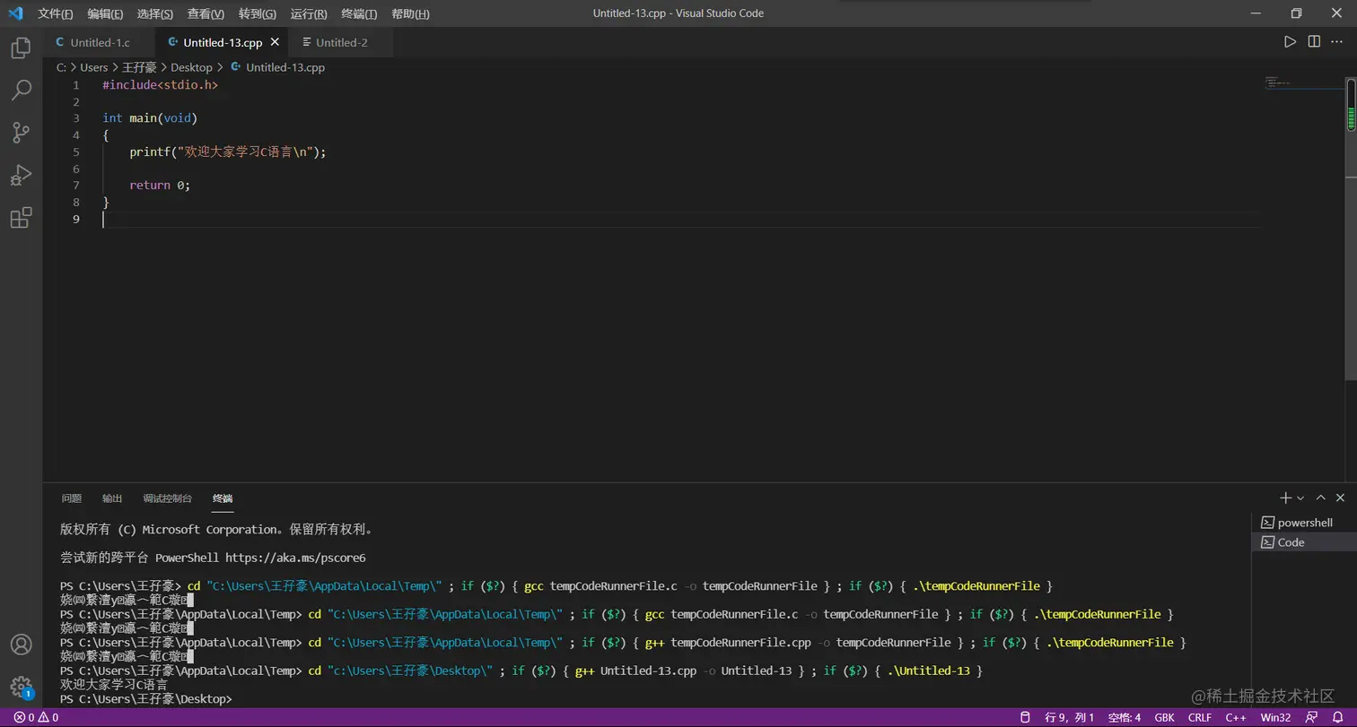Open the 文件(F) menu
Screen dimensions: 1357x727
point(56,13)
